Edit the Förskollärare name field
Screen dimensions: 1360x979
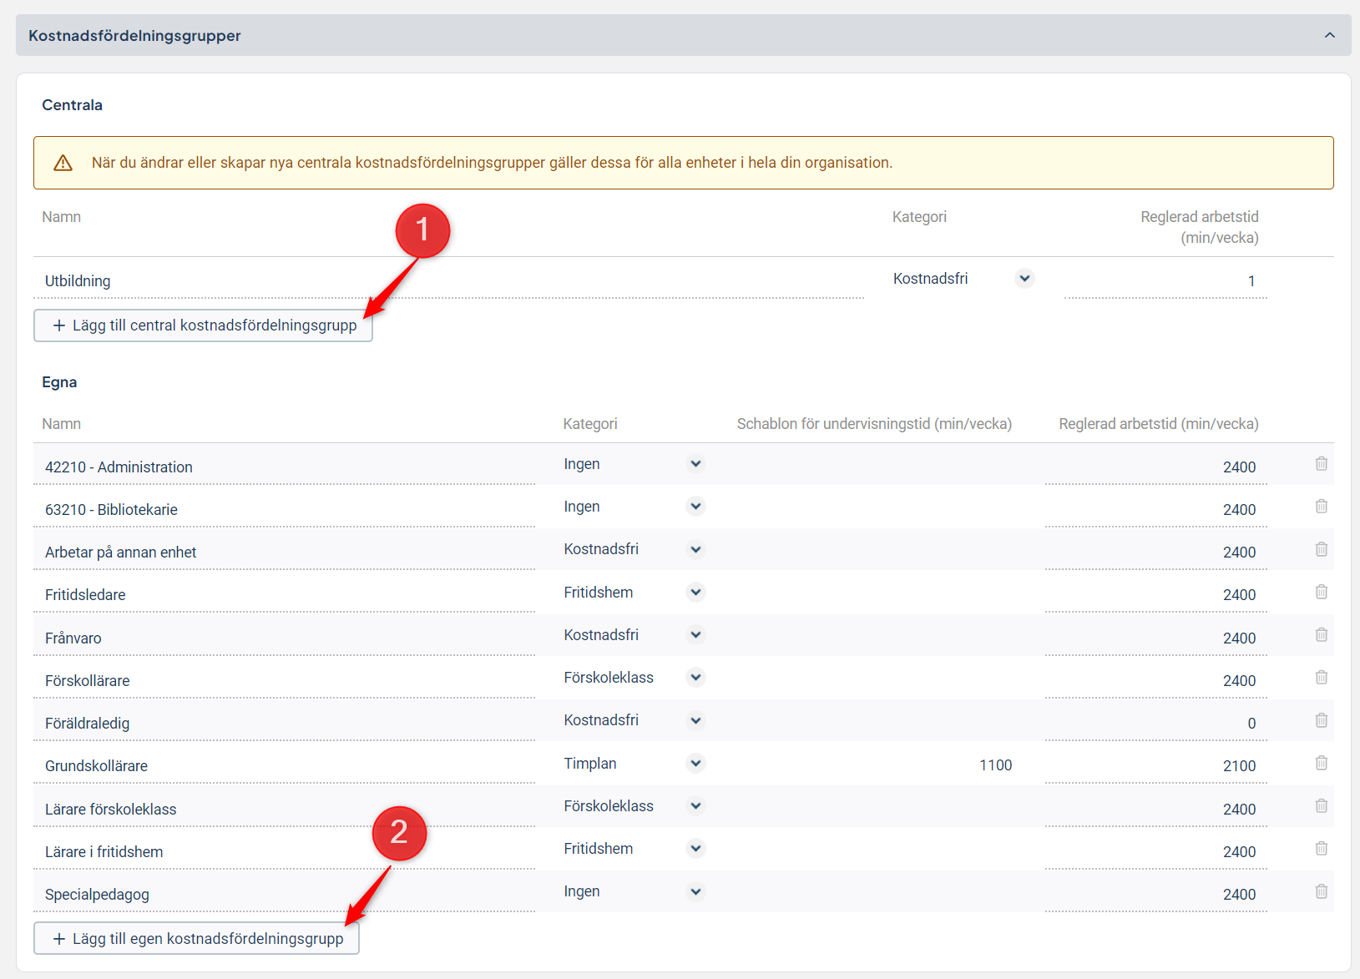(x=285, y=681)
